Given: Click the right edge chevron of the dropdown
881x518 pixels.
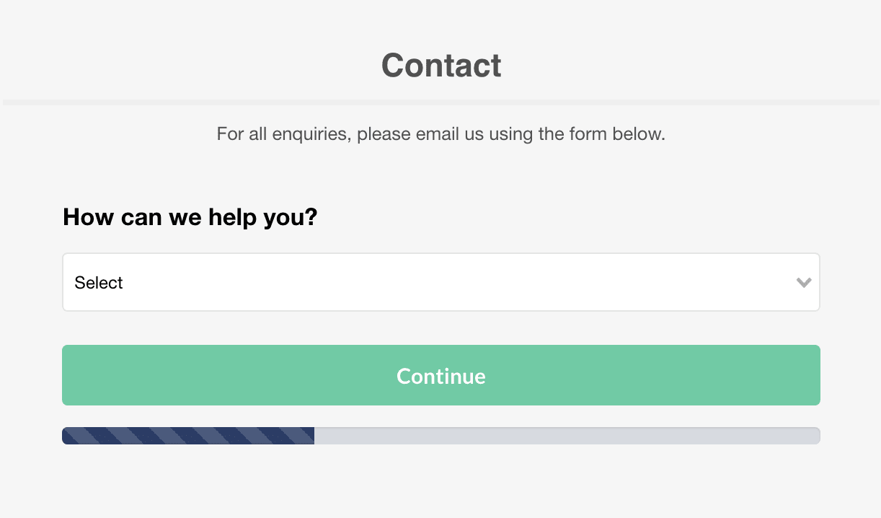Looking at the screenshot, I should [x=803, y=283].
